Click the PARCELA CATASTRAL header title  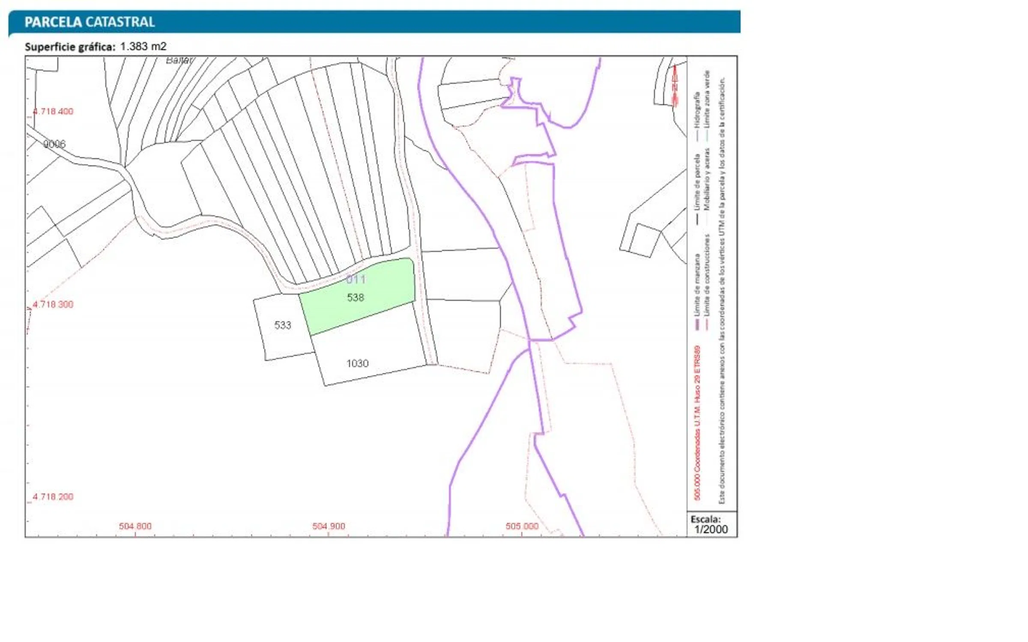90,22
